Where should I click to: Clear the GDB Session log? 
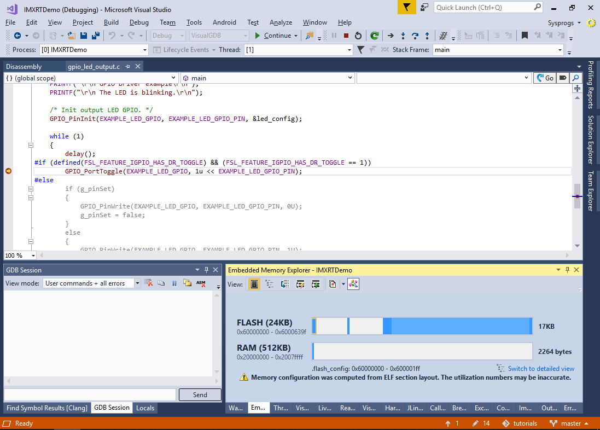click(148, 283)
